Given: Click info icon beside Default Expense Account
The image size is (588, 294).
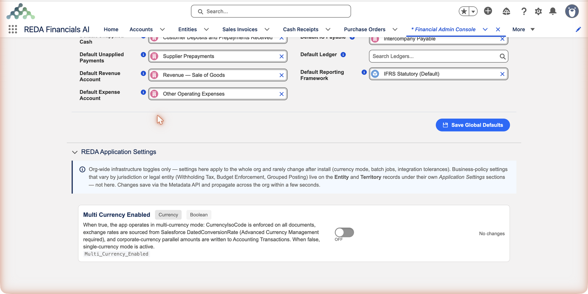Looking at the screenshot, I should 143,92.
